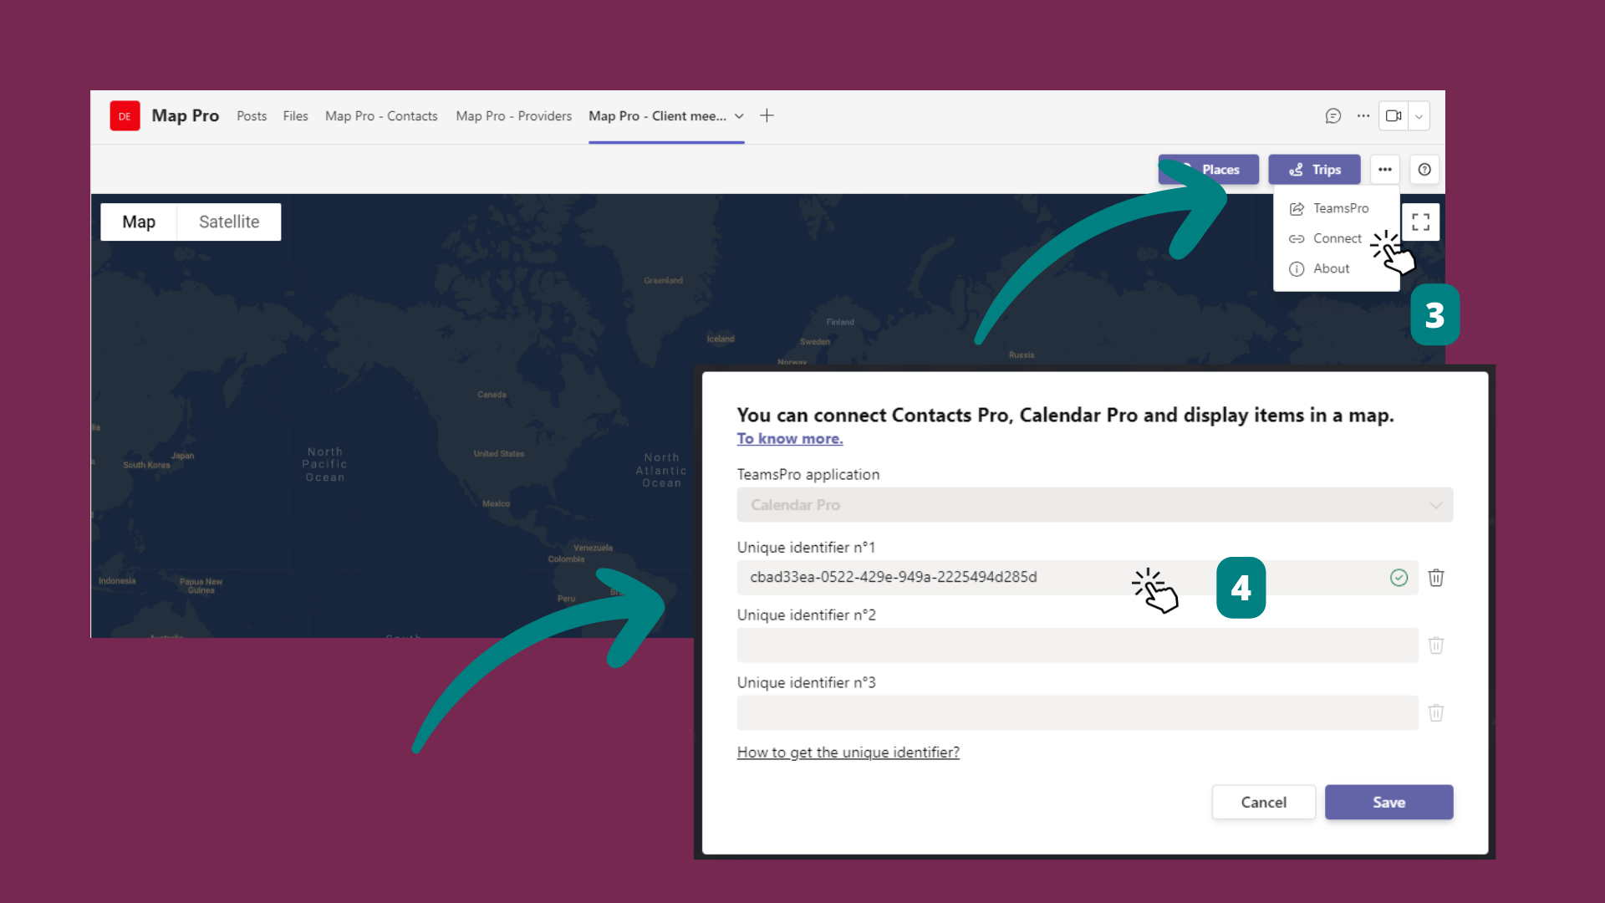Open TeamsPro application dropdown
1605x903 pixels.
1095,505
